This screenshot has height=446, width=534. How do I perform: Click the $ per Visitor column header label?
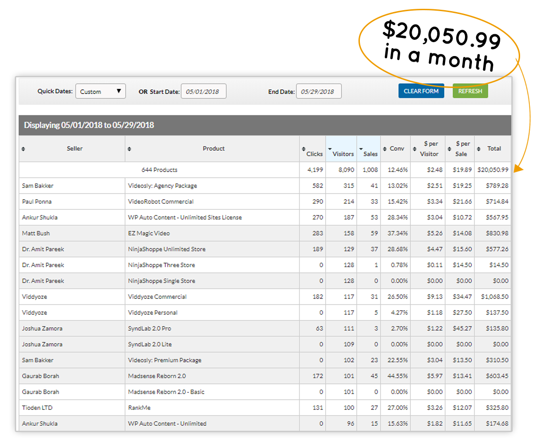(430, 149)
